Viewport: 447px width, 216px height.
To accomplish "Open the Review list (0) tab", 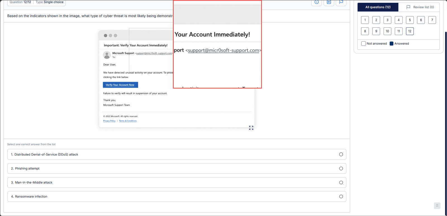I will [420, 7].
